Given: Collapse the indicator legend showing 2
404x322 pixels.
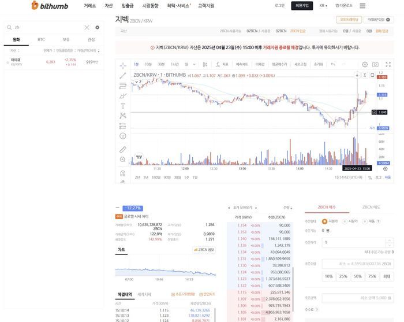Looking at the screenshot, I should (139, 82).
